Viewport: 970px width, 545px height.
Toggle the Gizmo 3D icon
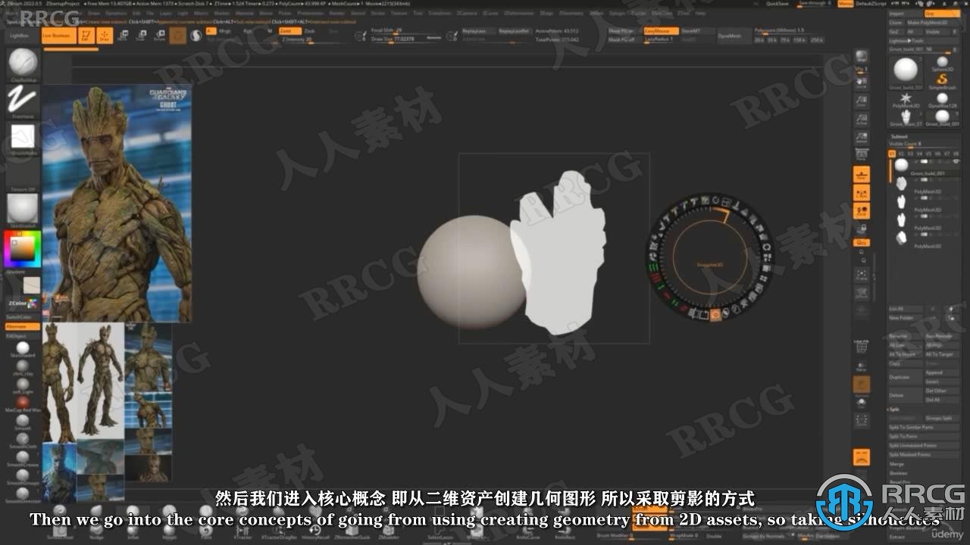(178, 36)
